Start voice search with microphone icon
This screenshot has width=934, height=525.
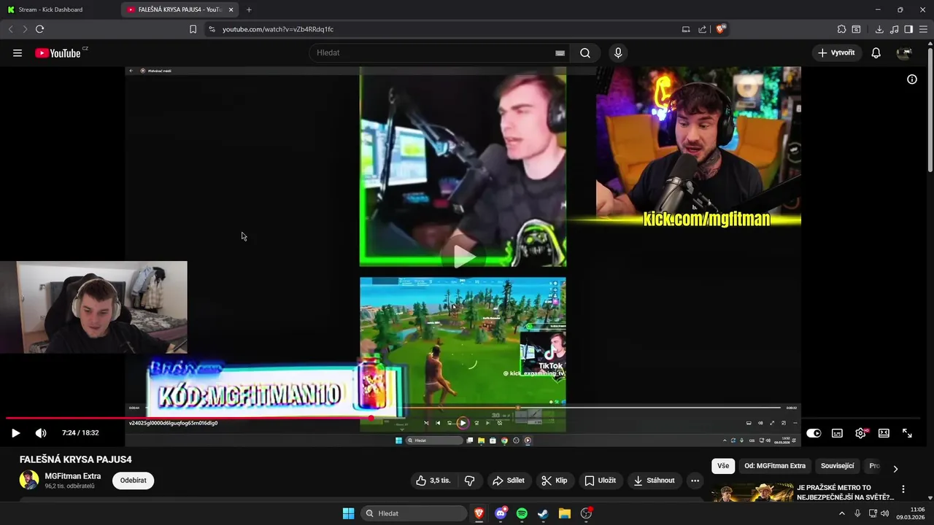(x=618, y=52)
